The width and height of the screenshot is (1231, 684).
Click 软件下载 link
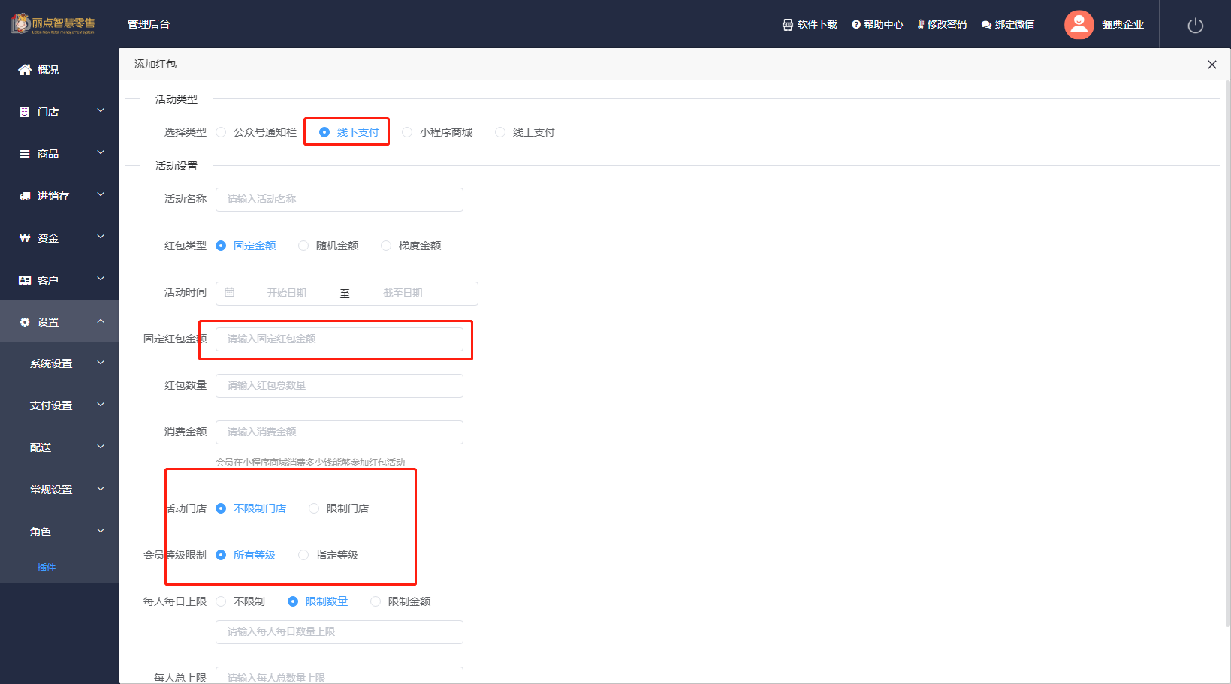click(817, 25)
